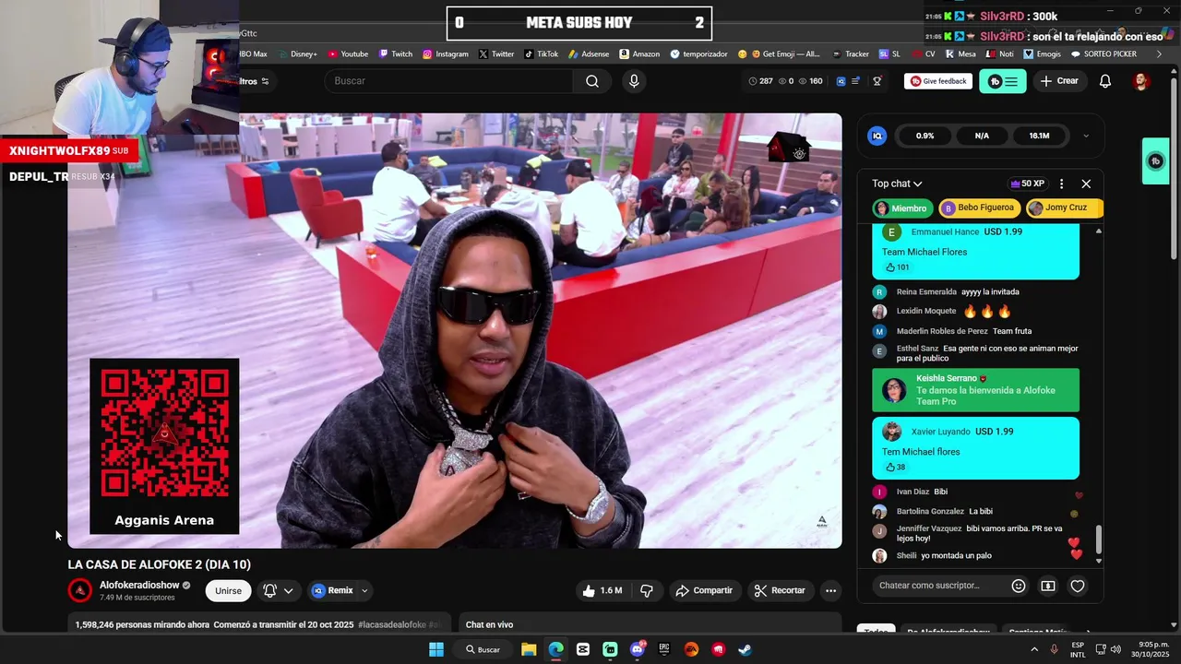Open the taskbar Buscar search box
The width and height of the screenshot is (1181, 664).
pyautogui.click(x=483, y=649)
